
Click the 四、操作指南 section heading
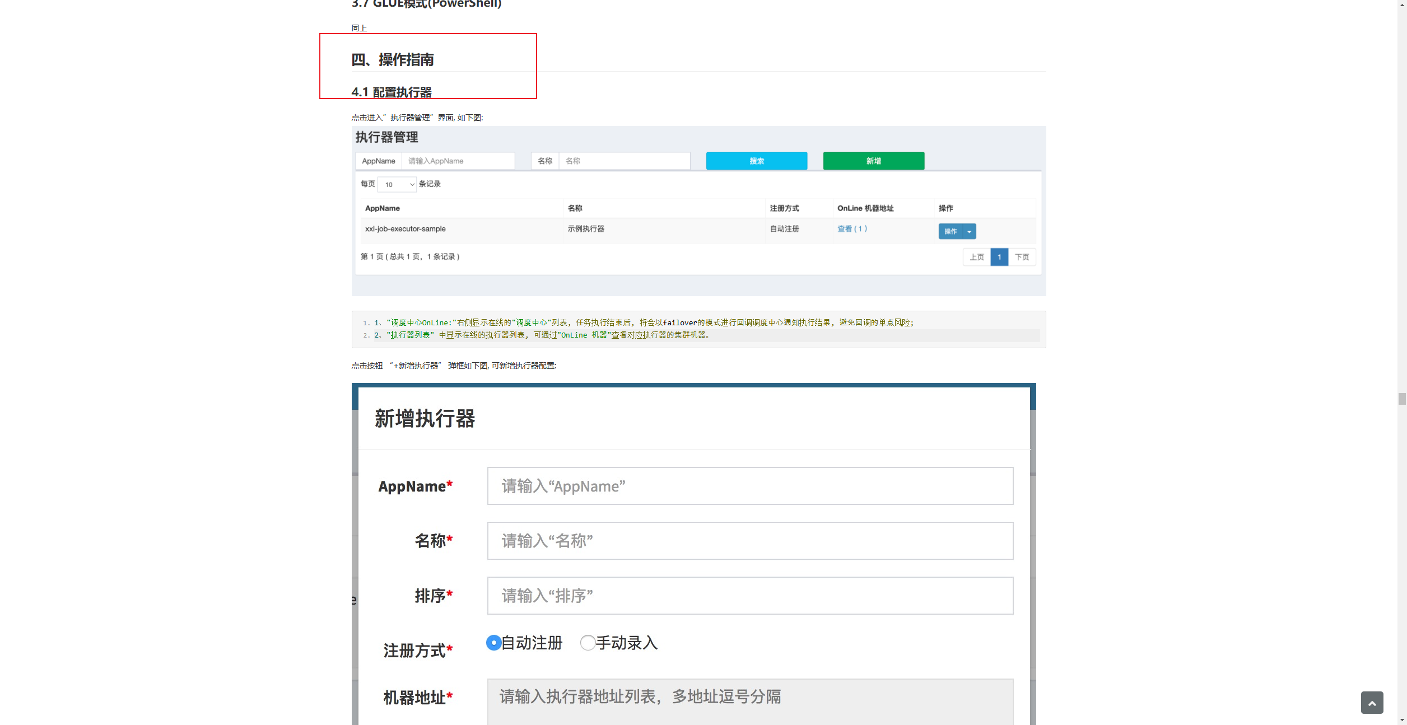pos(393,60)
